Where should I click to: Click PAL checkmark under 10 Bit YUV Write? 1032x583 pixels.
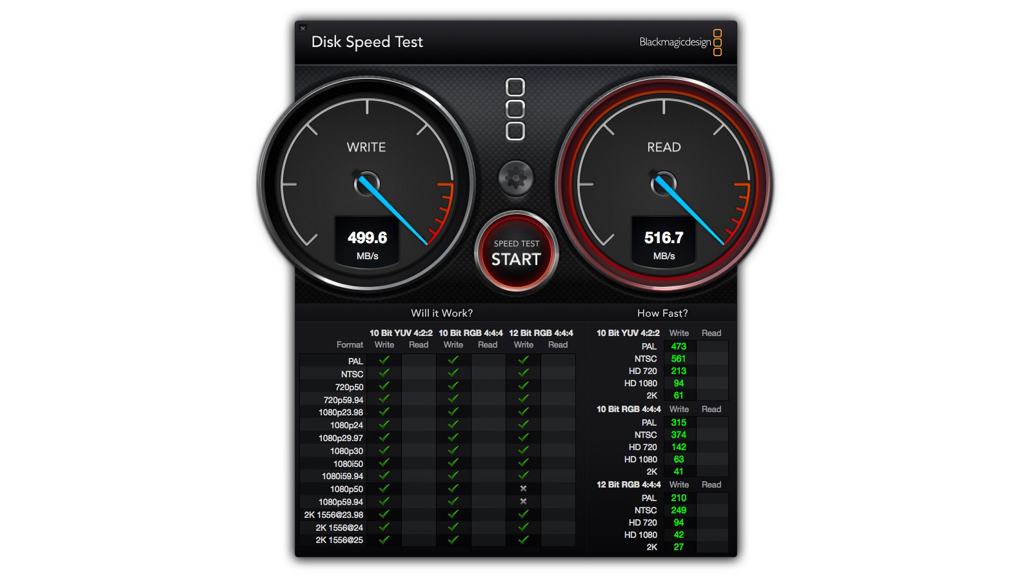coord(384,361)
